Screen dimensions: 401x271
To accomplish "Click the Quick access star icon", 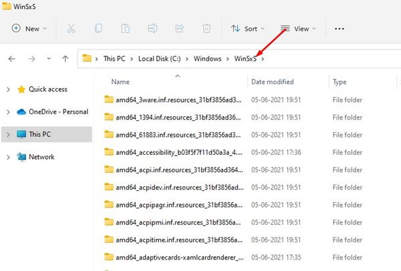I will pyautogui.click(x=21, y=89).
